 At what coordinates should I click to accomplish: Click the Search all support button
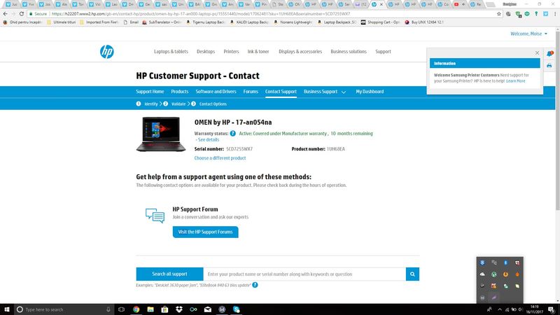(169, 274)
